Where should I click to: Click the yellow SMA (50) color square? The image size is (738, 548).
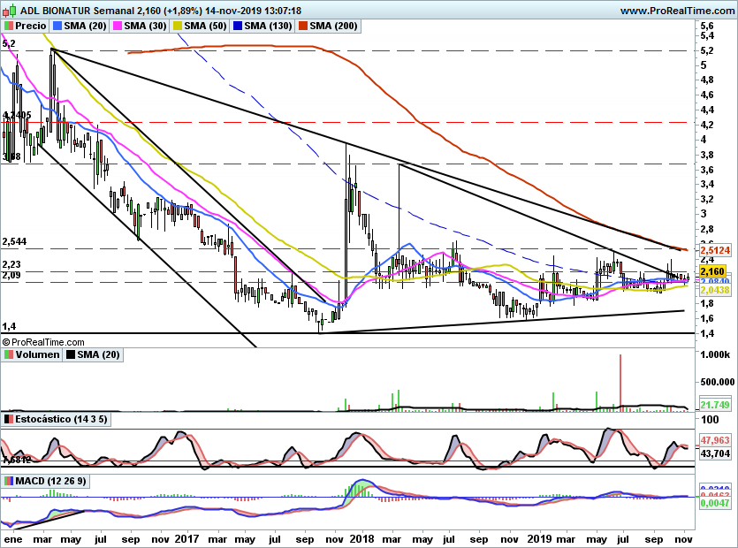[x=176, y=27]
